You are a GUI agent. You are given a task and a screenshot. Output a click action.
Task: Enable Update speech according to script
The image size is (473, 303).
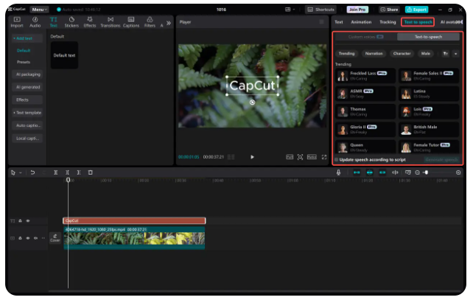point(336,159)
